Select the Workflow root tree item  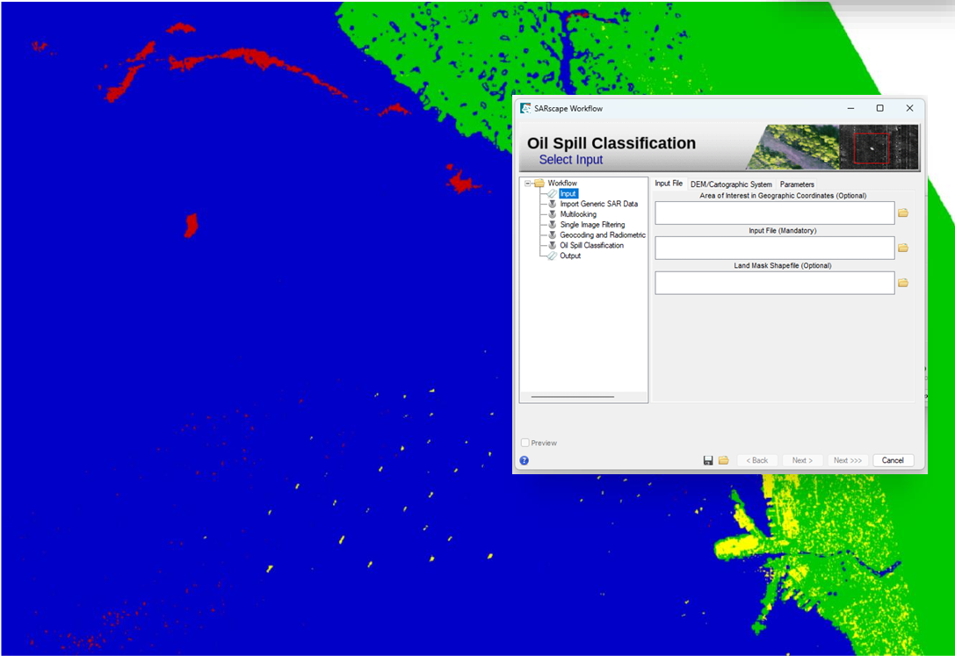tap(562, 184)
